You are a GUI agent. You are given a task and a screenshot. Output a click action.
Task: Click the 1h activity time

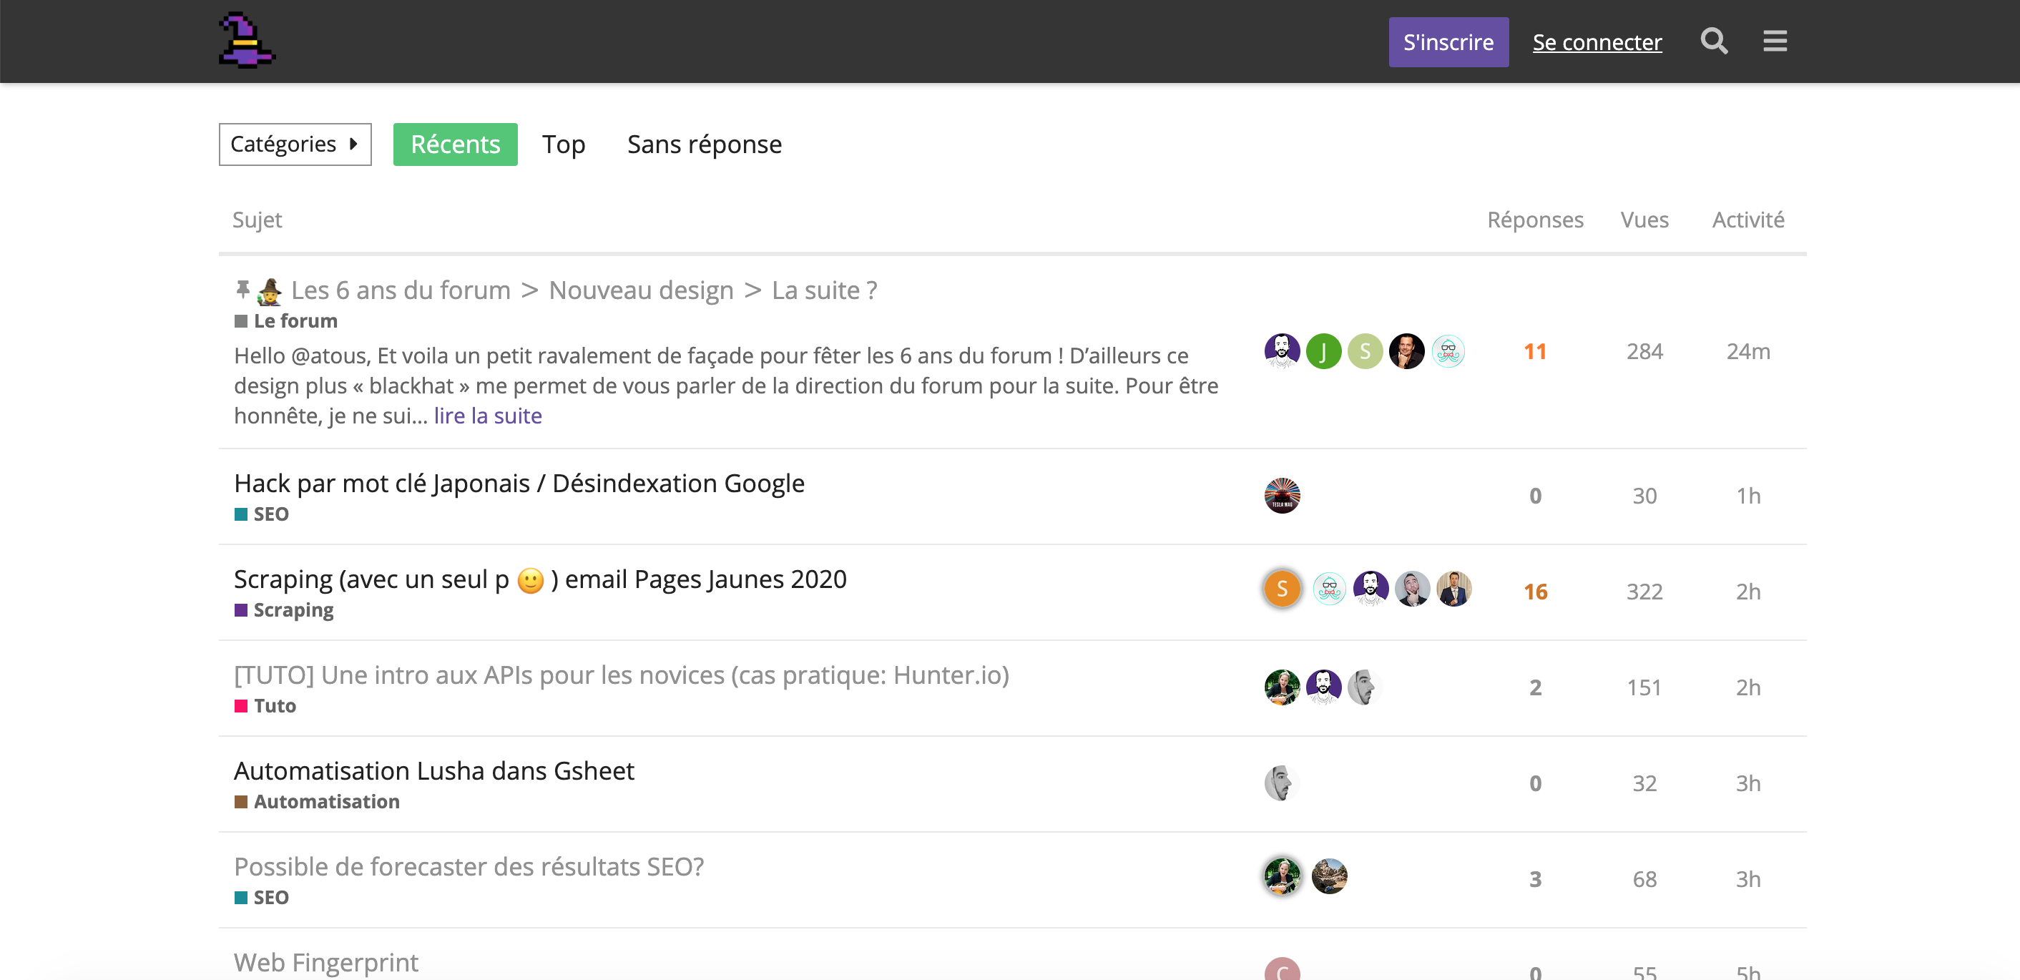(1748, 496)
